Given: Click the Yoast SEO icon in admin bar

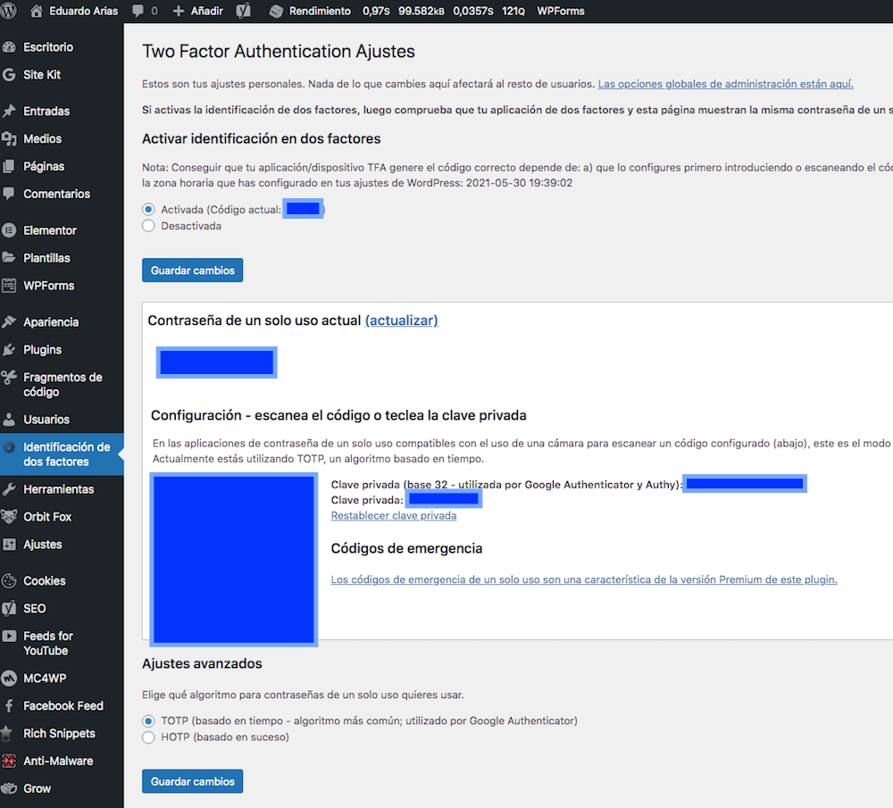Looking at the screenshot, I should pyautogui.click(x=243, y=12).
